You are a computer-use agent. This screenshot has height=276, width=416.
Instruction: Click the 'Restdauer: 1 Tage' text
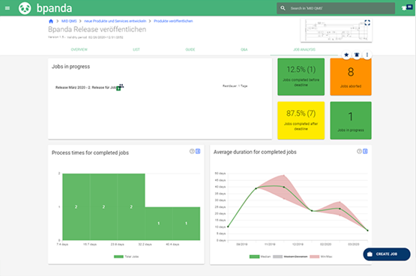(x=235, y=86)
